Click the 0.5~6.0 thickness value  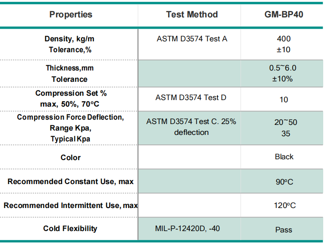[283, 68]
